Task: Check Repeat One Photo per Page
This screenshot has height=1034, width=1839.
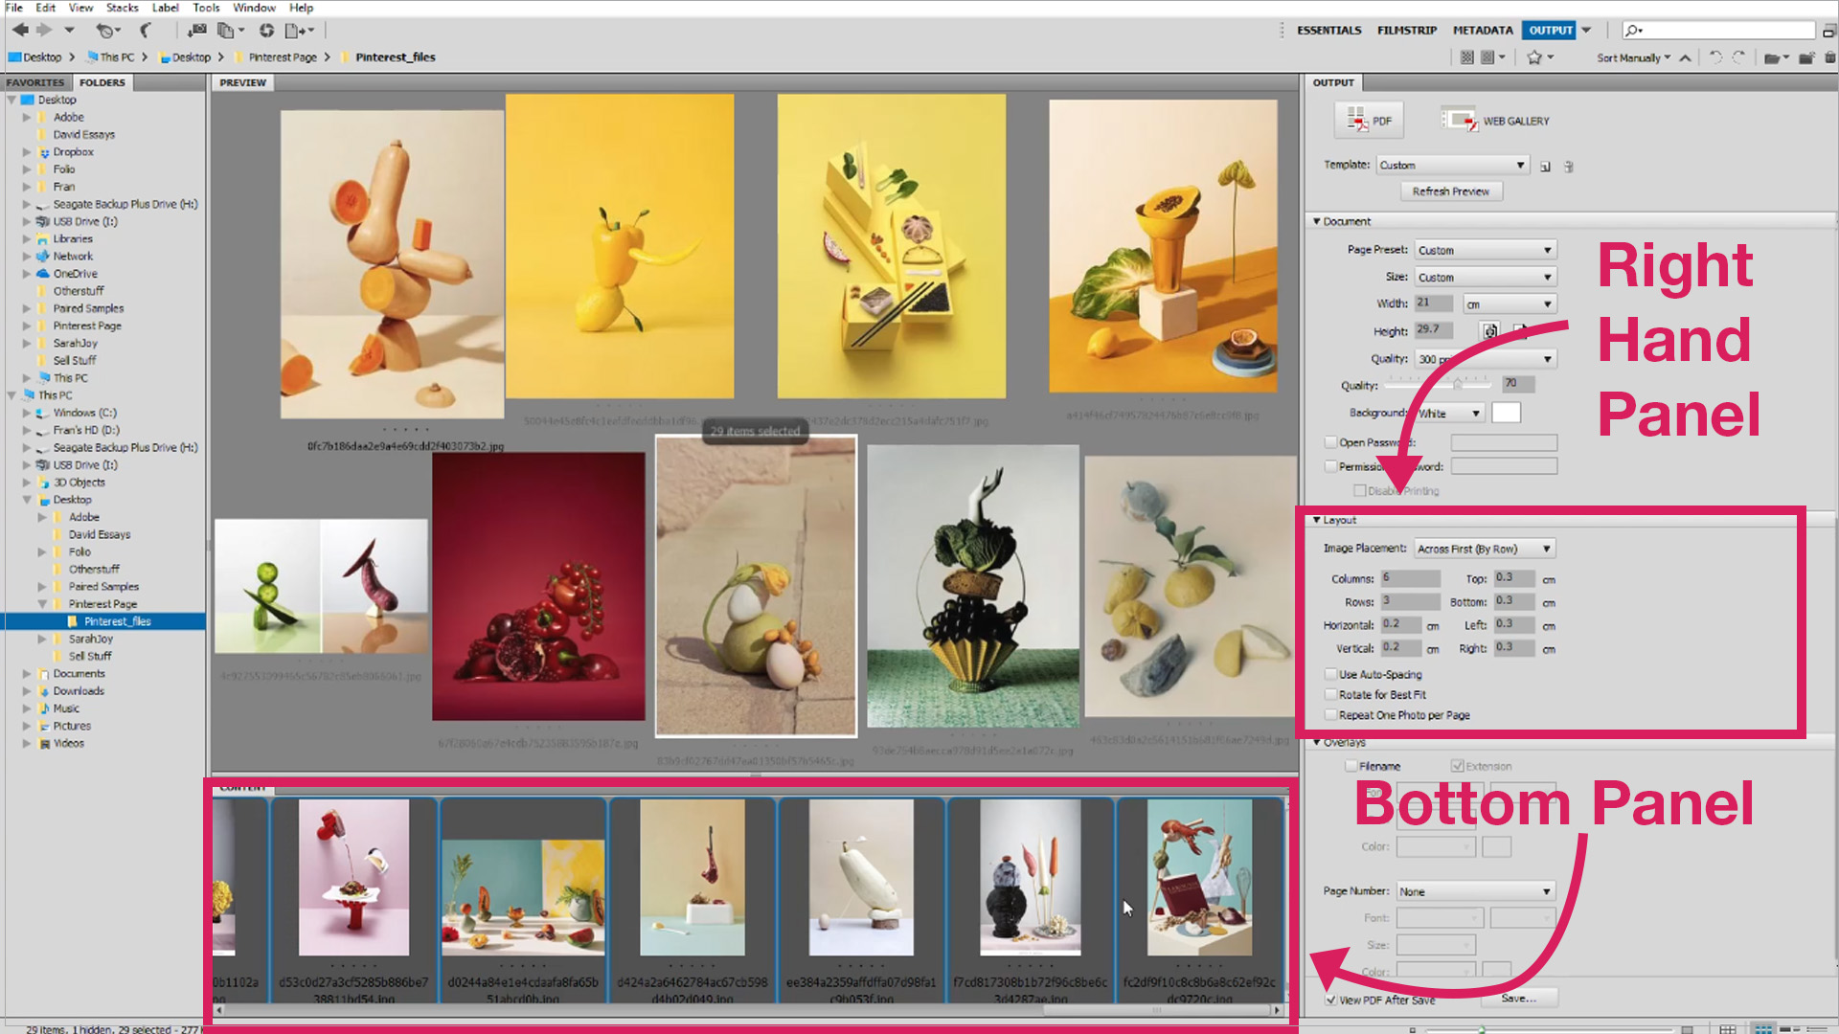Action: [1330, 715]
